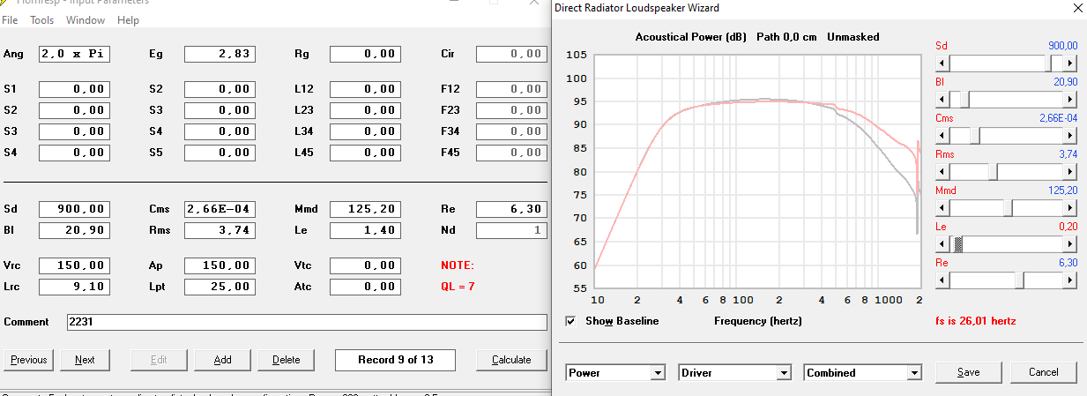Click the Acoustical Power chart title

tap(692, 37)
